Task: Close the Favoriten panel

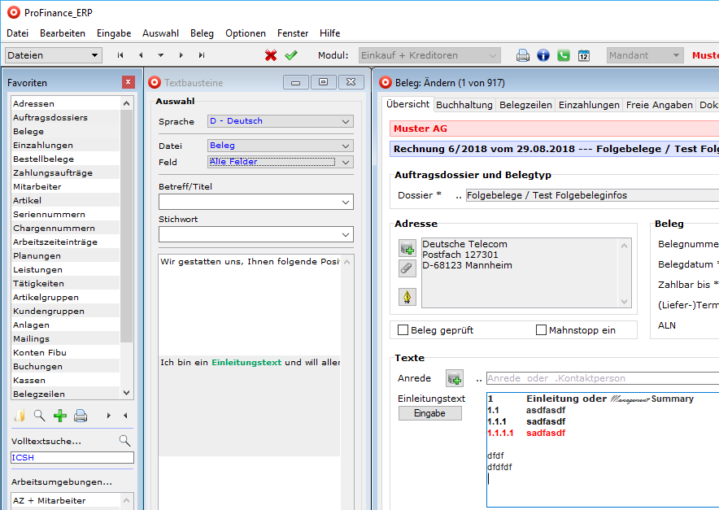Action: (128, 82)
